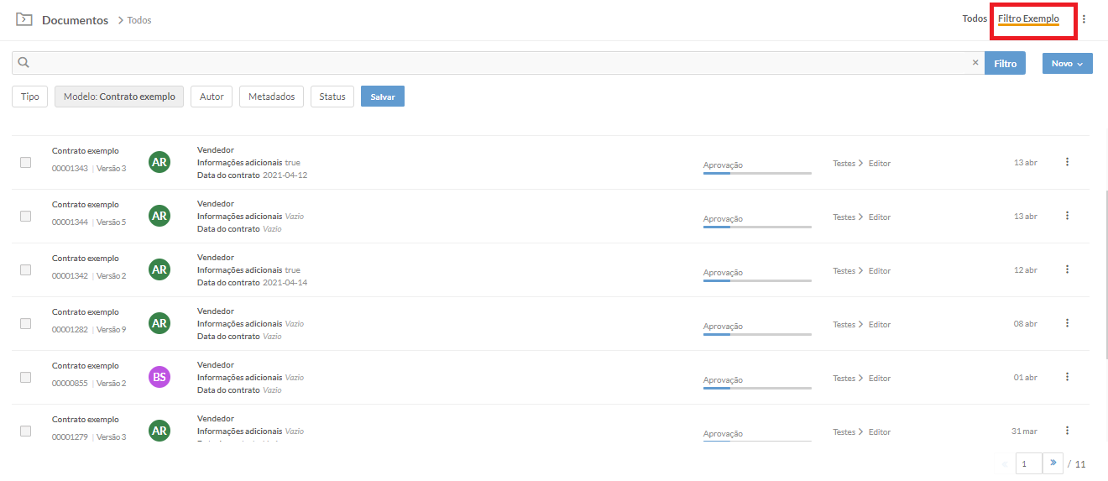Viewport: 1108px width, 481px height.
Task: Select the Filtro Exemplo tab
Action: tap(1028, 18)
